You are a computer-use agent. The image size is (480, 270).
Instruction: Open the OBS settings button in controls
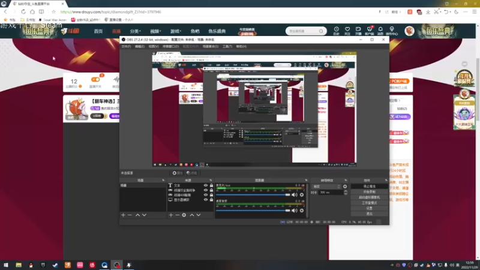pyautogui.click(x=369, y=208)
